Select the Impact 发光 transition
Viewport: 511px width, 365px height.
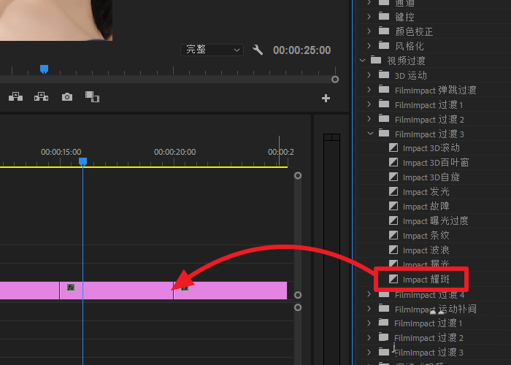coord(426,192)
